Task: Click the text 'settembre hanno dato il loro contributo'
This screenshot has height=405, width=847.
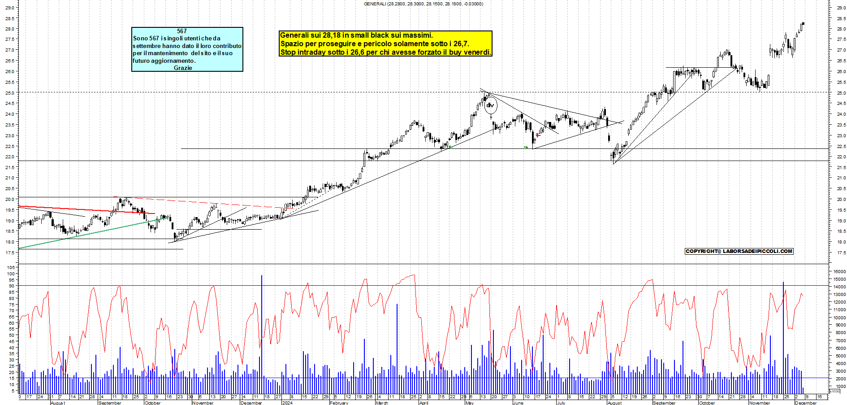Action: 187,46
